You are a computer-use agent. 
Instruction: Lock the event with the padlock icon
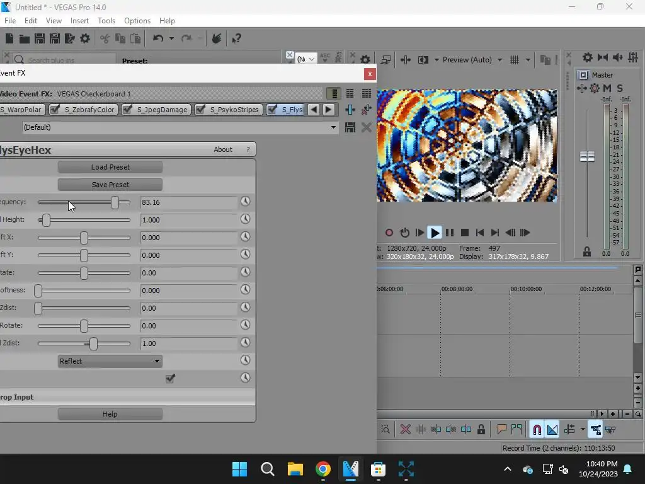point(481,430)
